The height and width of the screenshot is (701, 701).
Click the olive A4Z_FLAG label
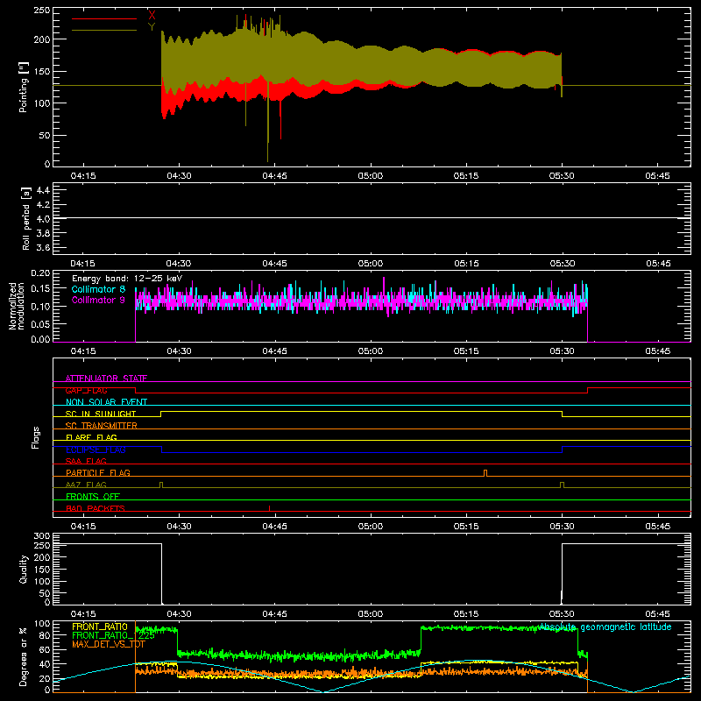click(x=86, y=485)
